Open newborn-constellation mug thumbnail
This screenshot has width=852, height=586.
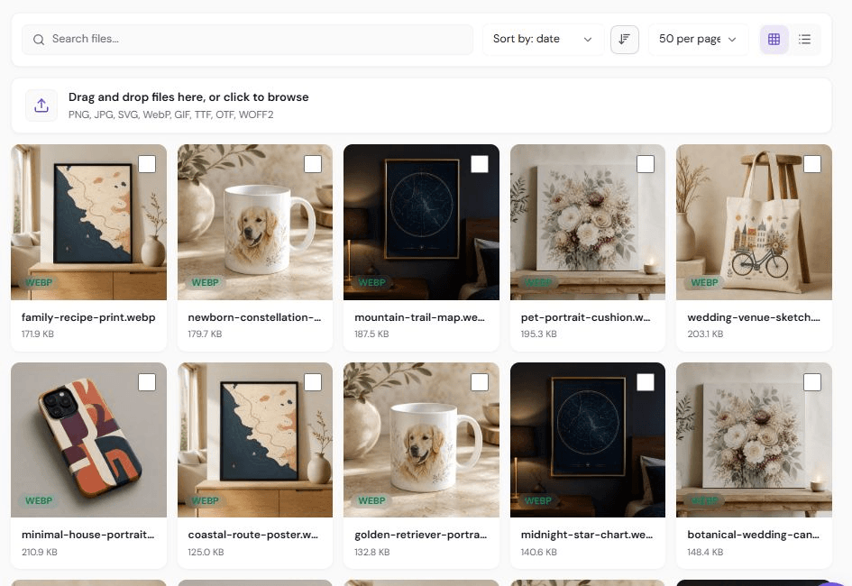(x=255, y=222)
